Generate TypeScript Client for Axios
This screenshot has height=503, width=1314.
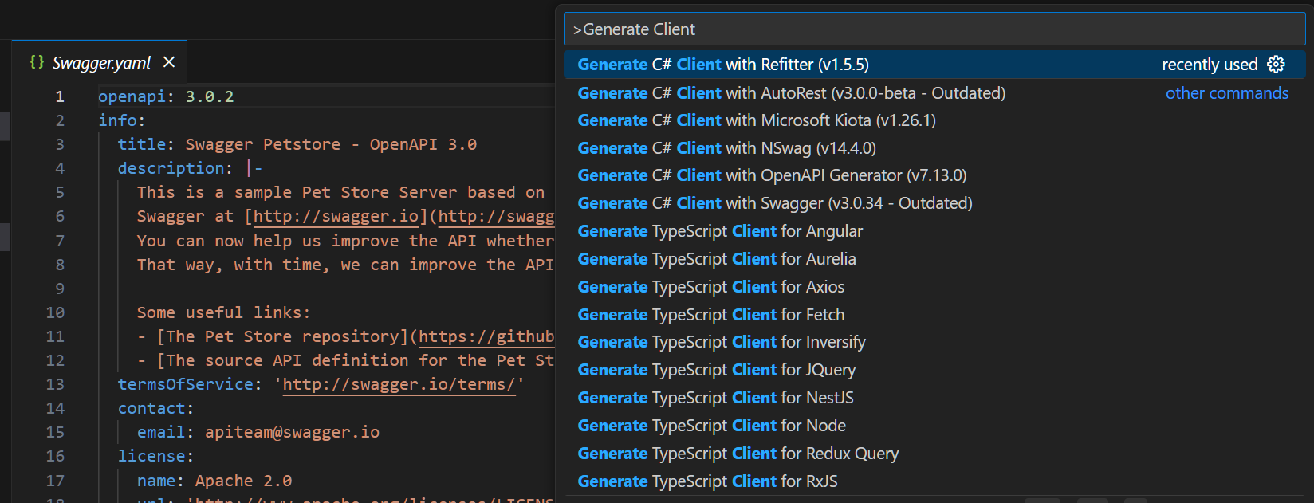(x=934, y=287)
